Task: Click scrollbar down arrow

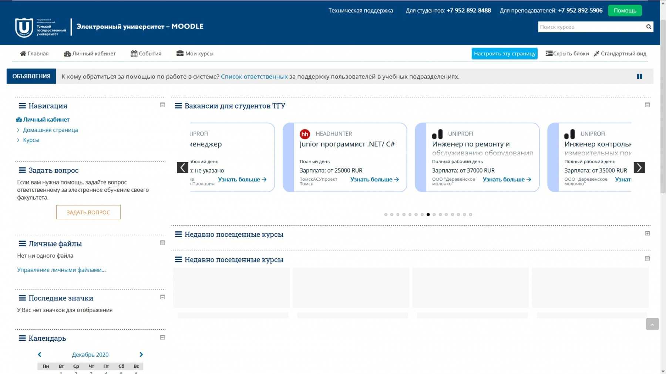Action: tap(663, 371)
